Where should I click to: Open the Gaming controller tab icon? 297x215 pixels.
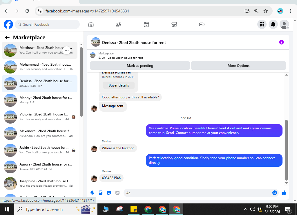[x=202, y=25]
